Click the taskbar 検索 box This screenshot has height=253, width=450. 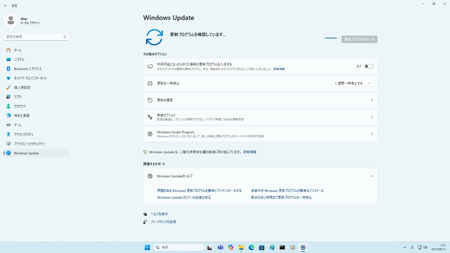179,247
